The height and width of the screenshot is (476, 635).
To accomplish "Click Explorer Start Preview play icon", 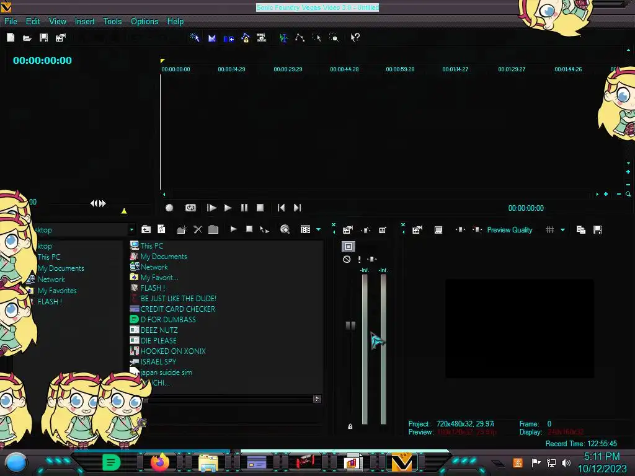I will pyautogui.click(x=234, y=229).
